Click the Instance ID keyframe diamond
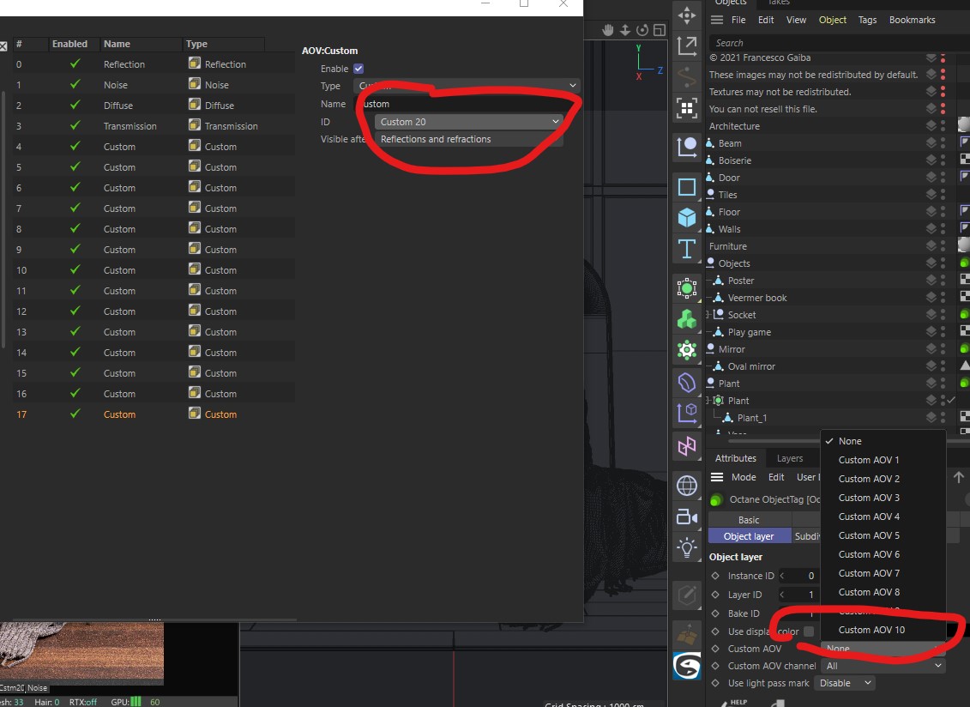 tap(715, 576)
